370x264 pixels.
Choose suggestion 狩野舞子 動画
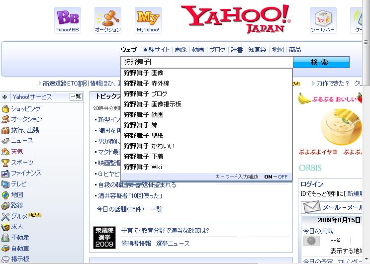pos(206,115)
